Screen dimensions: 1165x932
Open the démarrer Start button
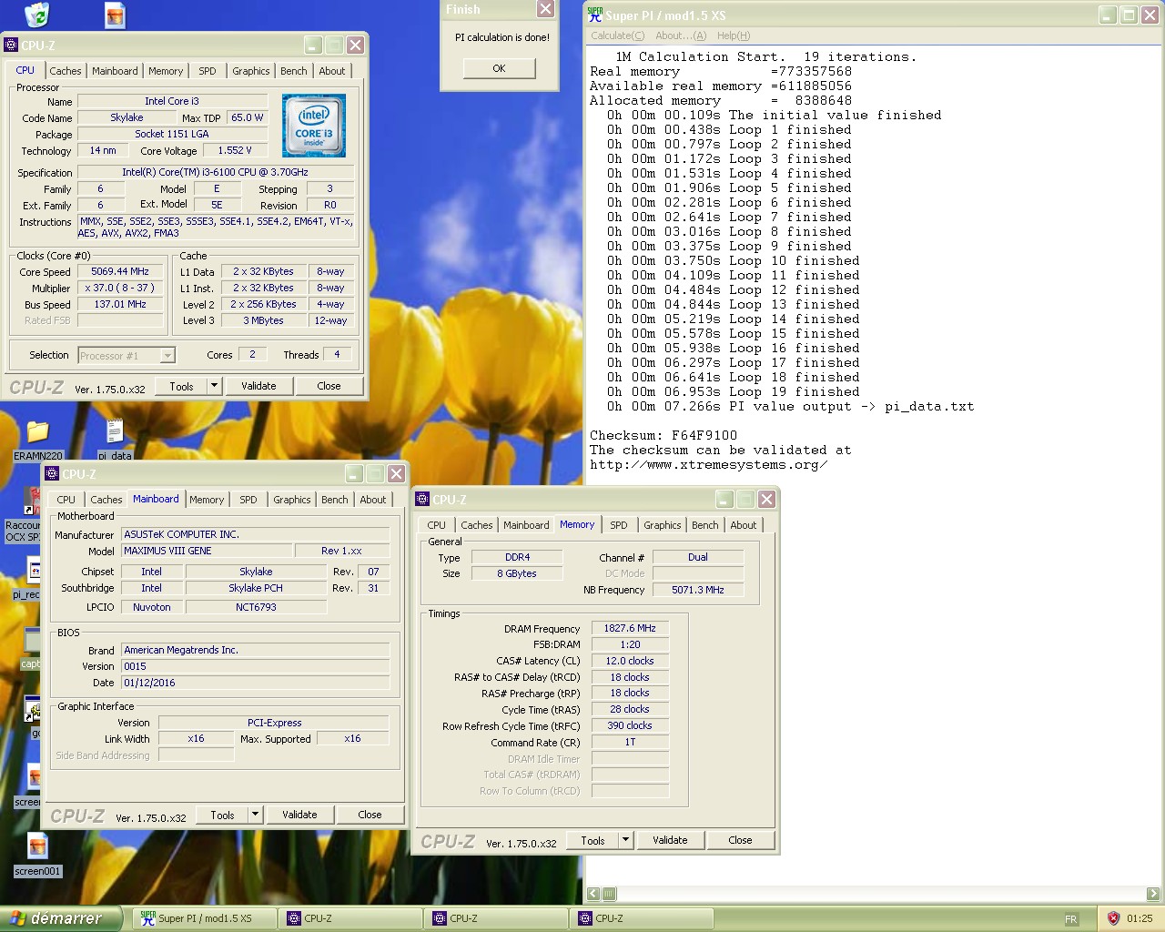(x=60, y=918)
